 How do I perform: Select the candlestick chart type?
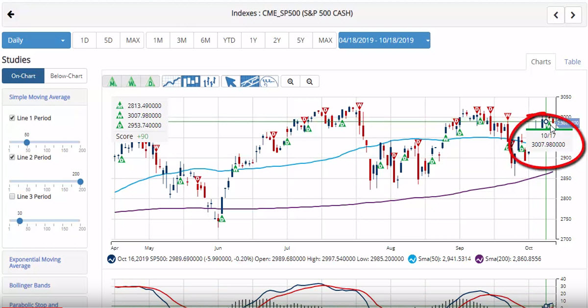click(x=191, y=82)
